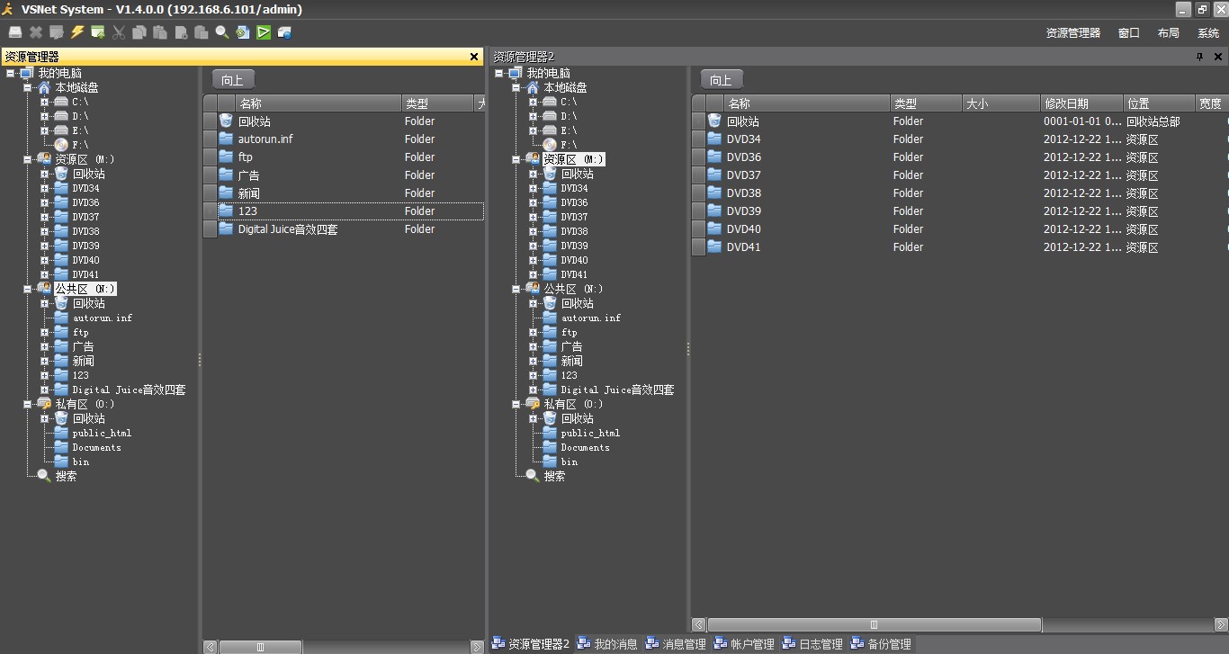Click the green upload window toolbar icon
This screenshot has width=1229, height=654.
tap(98, 32)
